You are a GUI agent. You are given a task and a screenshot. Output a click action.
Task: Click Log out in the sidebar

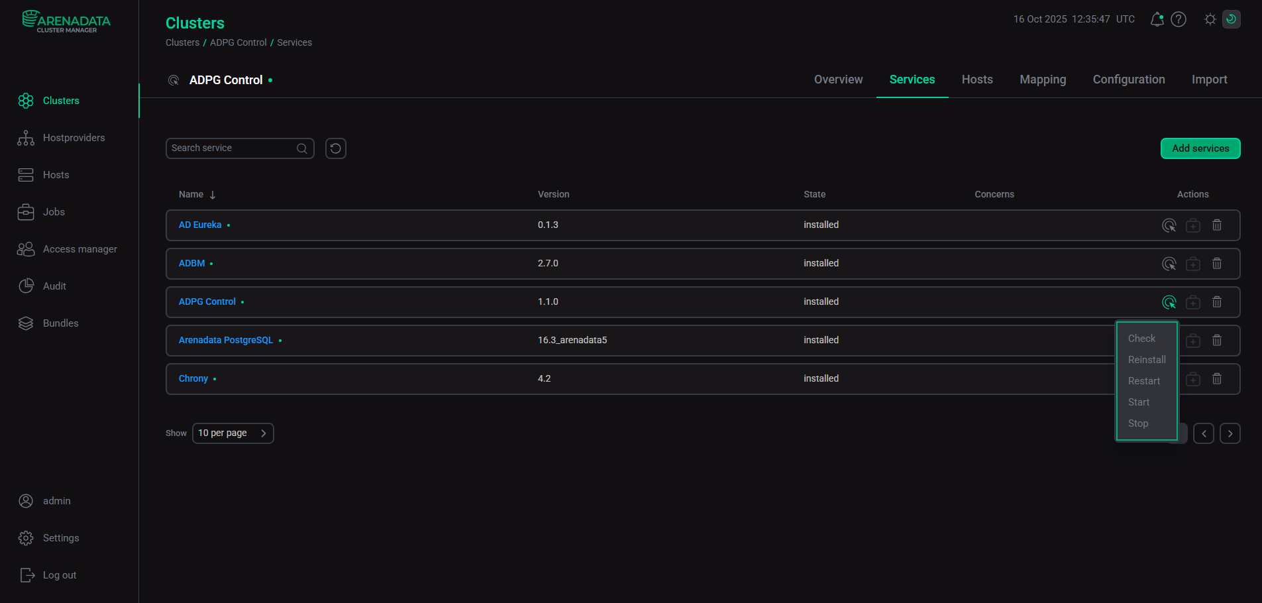(x=59, y=575)
